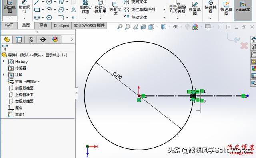
Task: Open the 评估 evaluate tab
Action: tap(43, 25)
